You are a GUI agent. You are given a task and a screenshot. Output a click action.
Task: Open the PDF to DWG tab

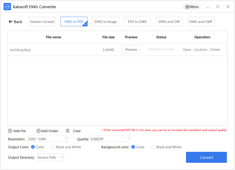[x=137, y=21]
